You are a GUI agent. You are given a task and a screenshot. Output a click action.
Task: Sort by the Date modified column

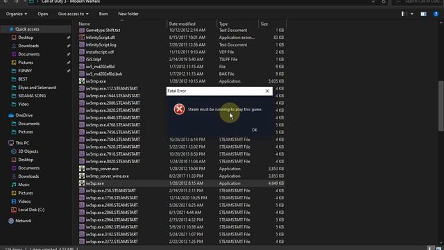[x=182, y=24]
